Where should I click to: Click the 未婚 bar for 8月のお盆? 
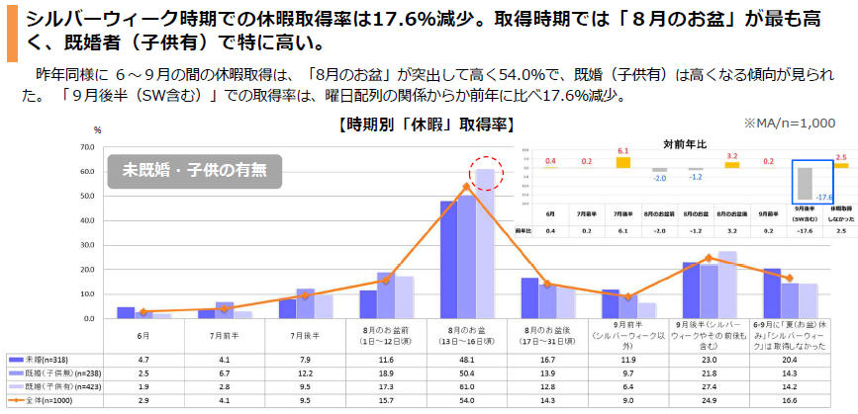click(448, 260)
